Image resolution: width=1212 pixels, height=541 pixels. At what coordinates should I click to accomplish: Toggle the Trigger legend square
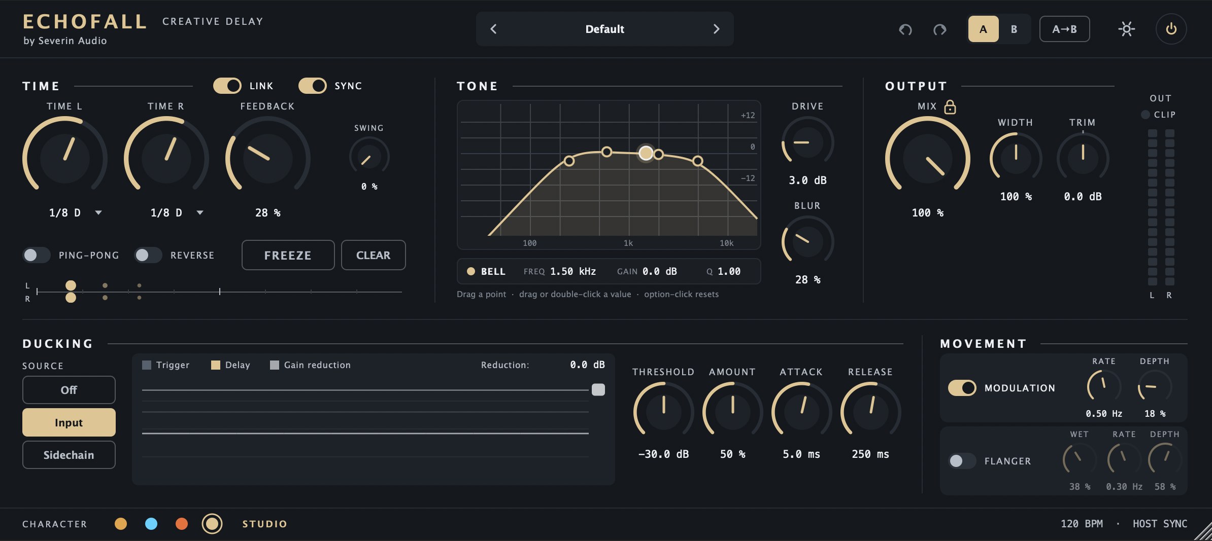pos(147,365)
